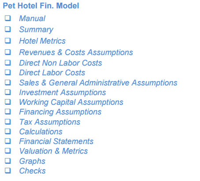This screenshot has width=200, height=181.
Task: Go to Calculations sheet
Action: click(41, 132)
